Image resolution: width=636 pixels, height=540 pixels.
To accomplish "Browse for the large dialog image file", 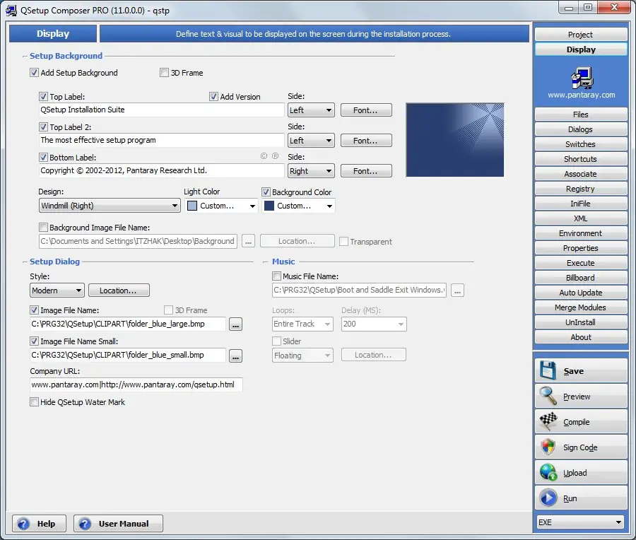I will coord(235,324).
